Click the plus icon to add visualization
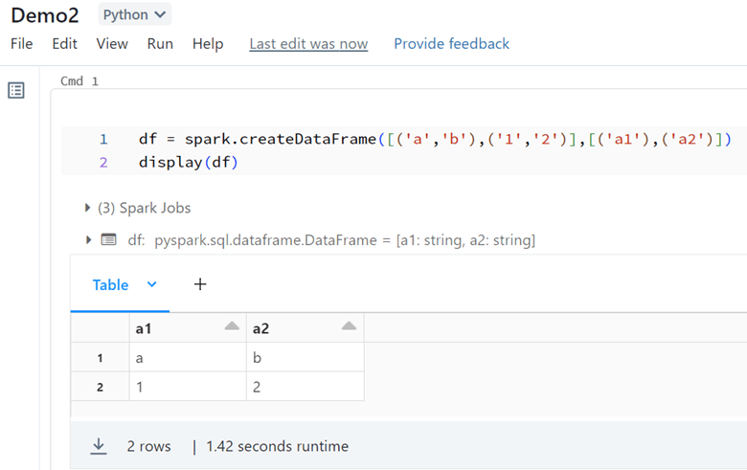This screenshot has width=747, height=470. click(200, 284)
